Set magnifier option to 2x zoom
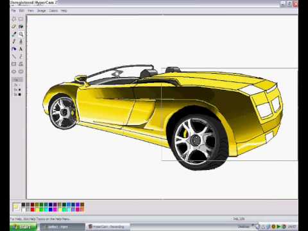308x231 pixels. click(x=17, y=85)
